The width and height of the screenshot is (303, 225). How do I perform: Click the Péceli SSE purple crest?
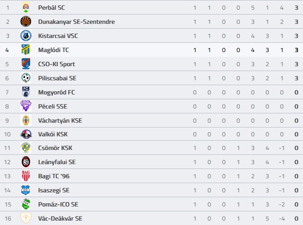click(26, 106)
